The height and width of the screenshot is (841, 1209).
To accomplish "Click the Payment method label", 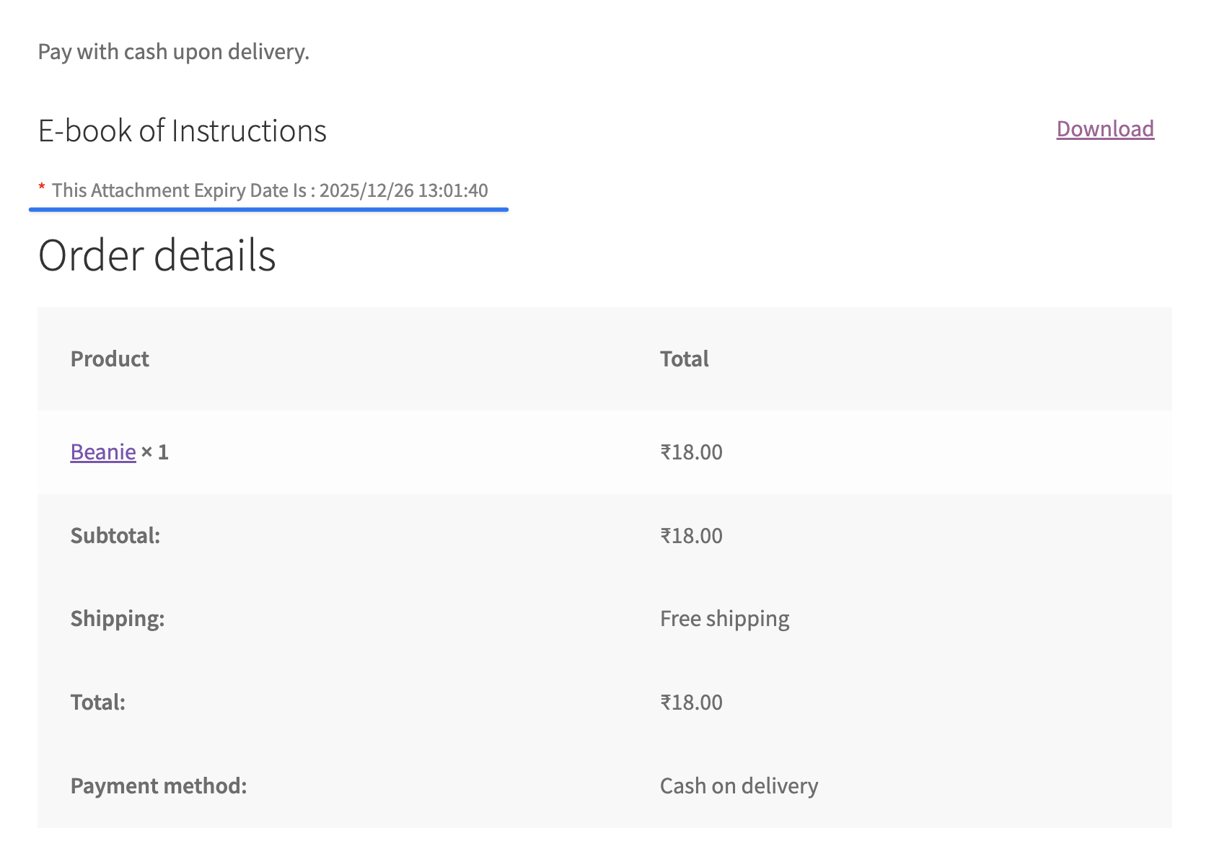I will [x=159, y=785].
